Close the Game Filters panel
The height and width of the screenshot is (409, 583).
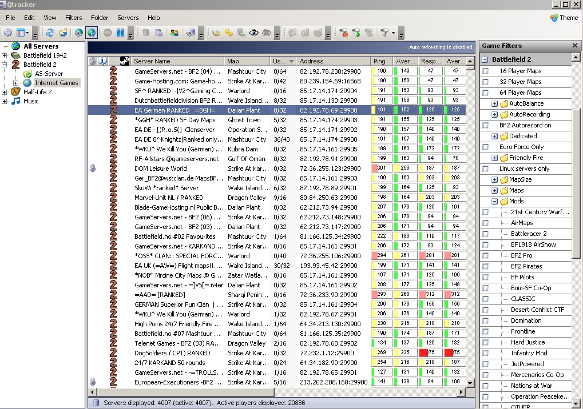coord(575,45)
